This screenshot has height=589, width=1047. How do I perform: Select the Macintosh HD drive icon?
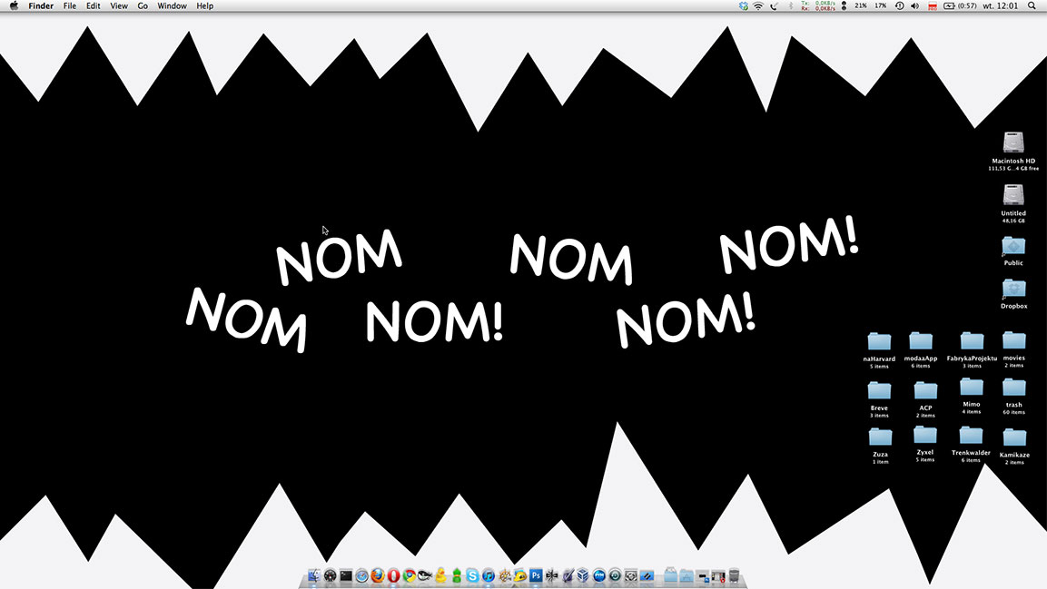(x=1013, y=142)
